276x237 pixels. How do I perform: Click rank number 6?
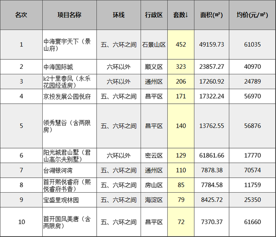click(21, 155)
